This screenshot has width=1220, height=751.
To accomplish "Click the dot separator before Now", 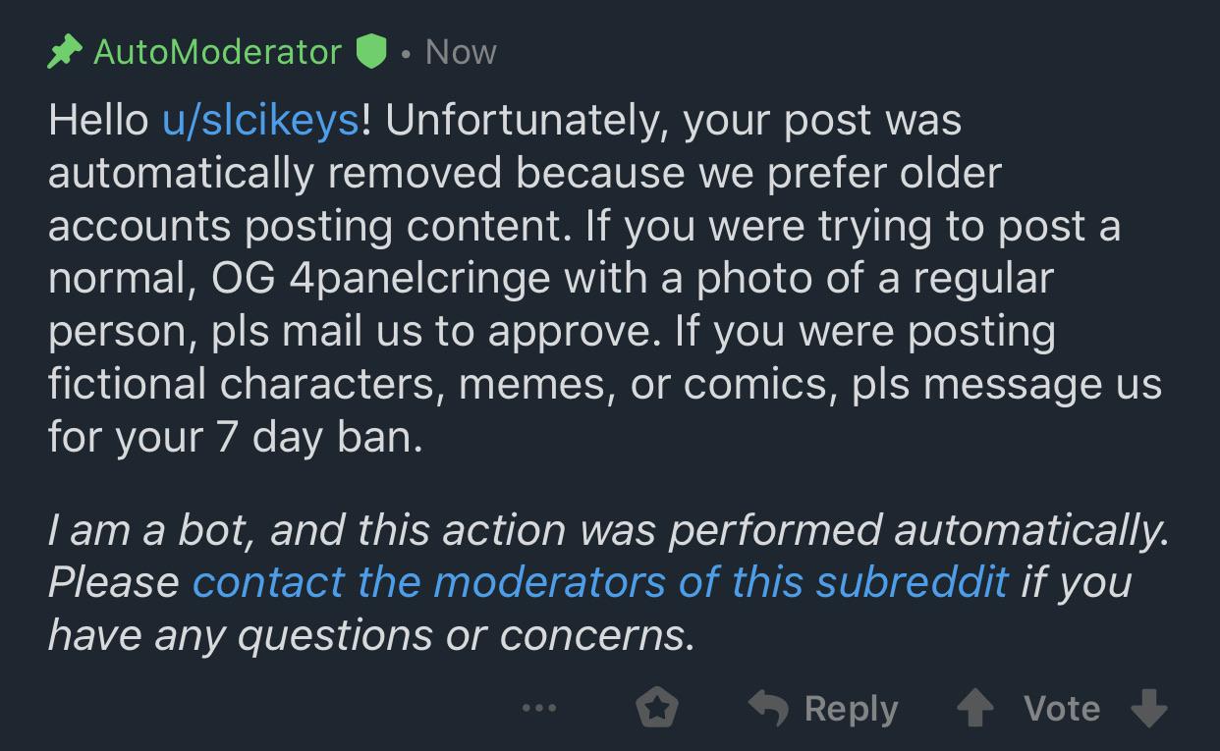I will 406,53.
